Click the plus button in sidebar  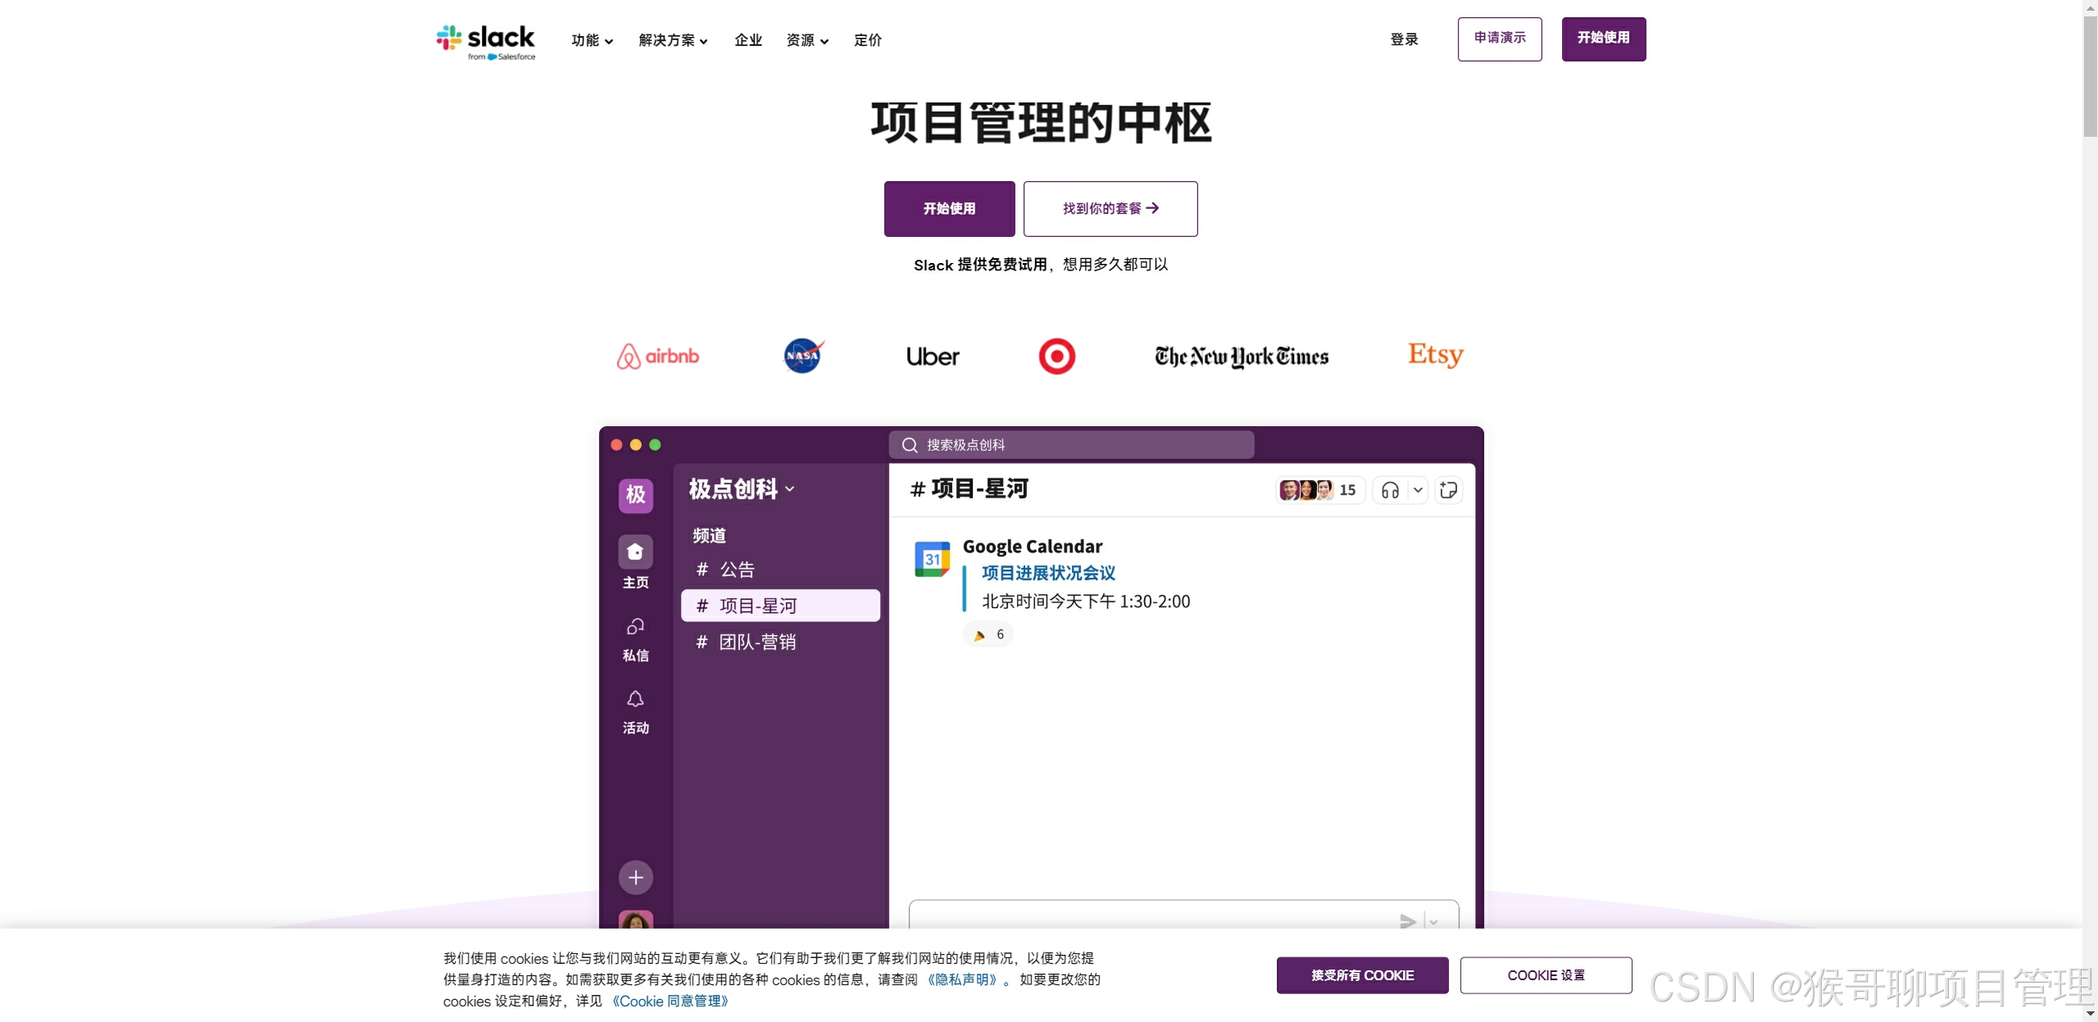635,878
